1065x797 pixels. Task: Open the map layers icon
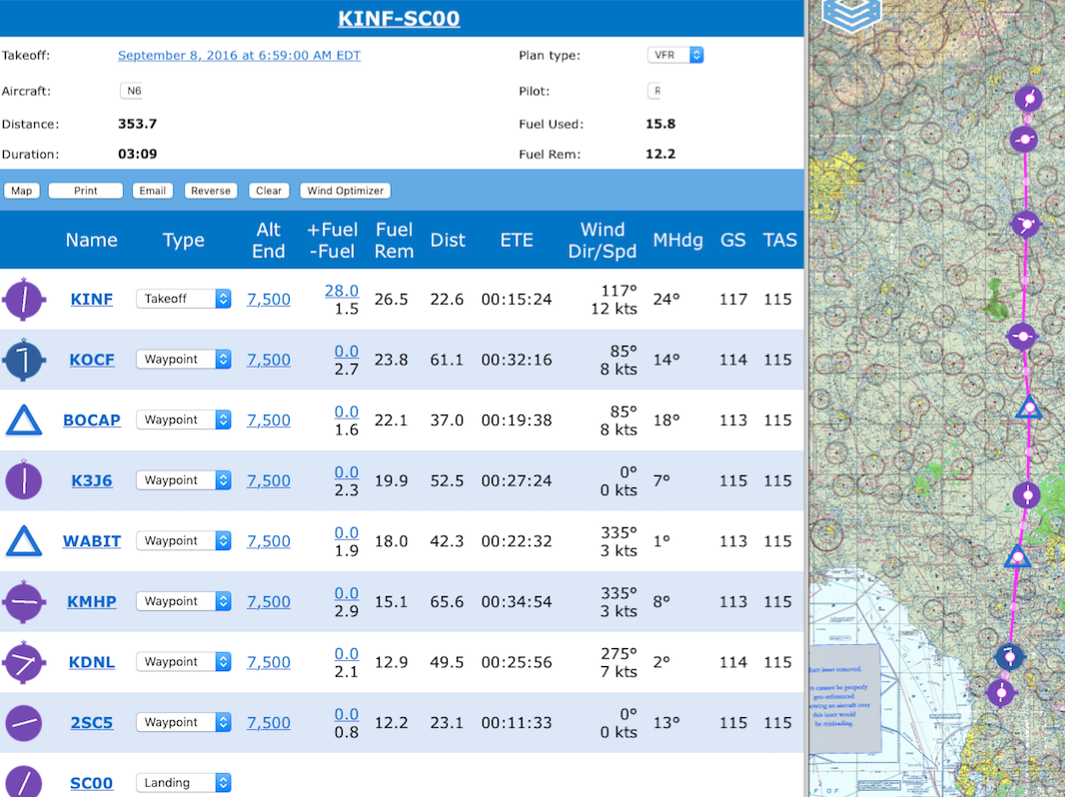tap(852, 14)
